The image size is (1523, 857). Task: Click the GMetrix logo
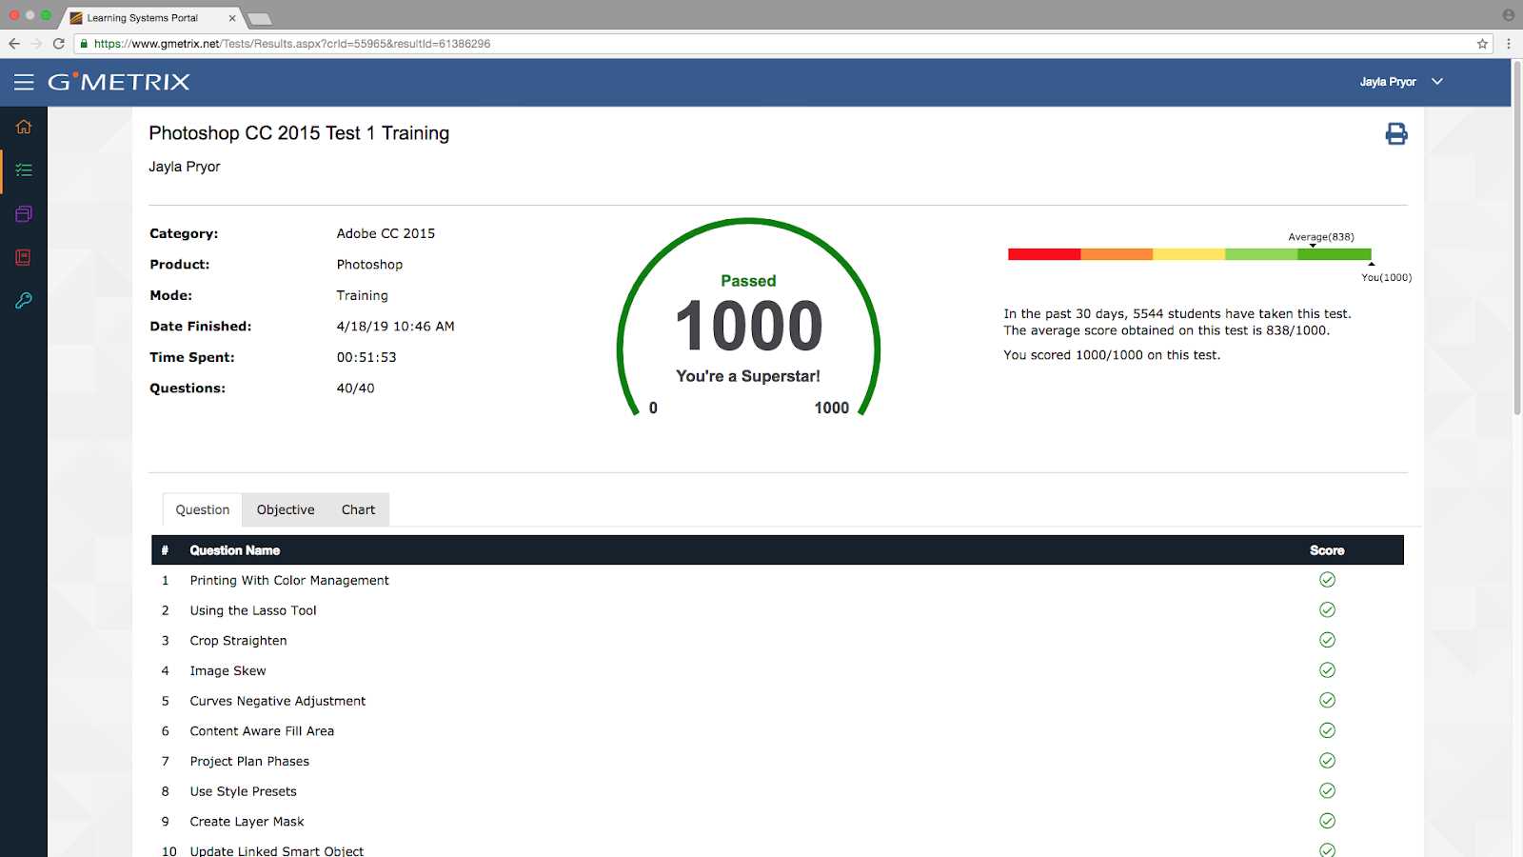(x=119, y=82)
